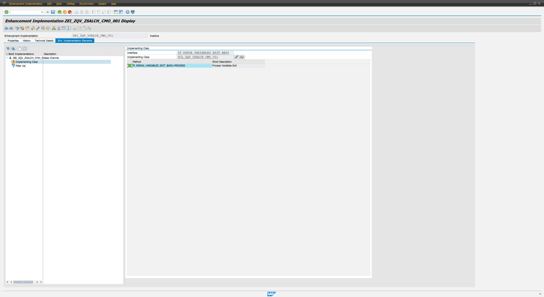Click the Create BAdI implementation page icon
This screenshot has height=297, width=544.
point(20,49)
